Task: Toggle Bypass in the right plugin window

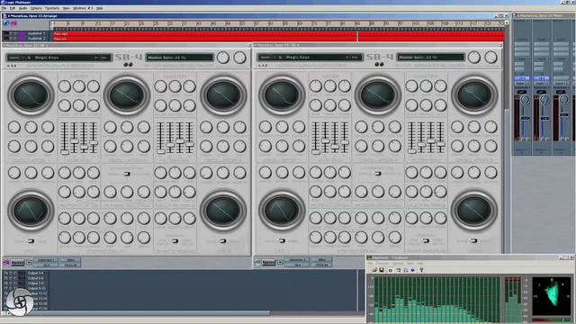Action: click(268, 262)
